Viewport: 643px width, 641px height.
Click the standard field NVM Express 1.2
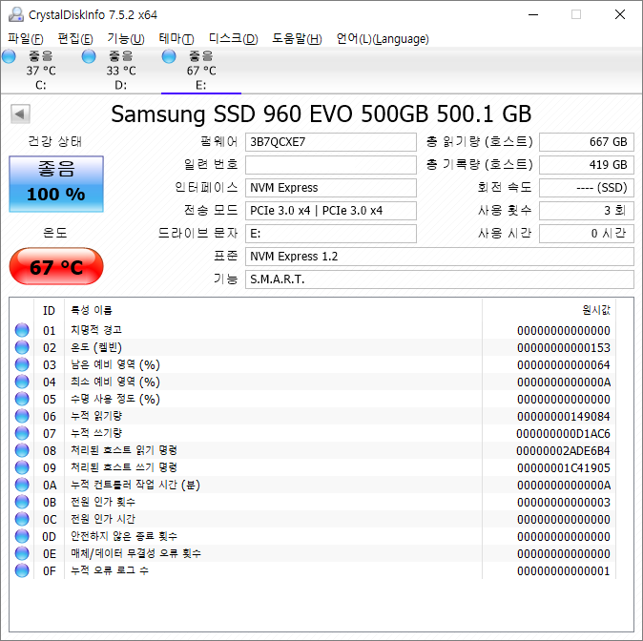440,257
